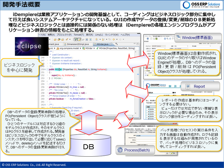
Task: Click the Process(Batch) label button
Action: [x=135, y=150]
